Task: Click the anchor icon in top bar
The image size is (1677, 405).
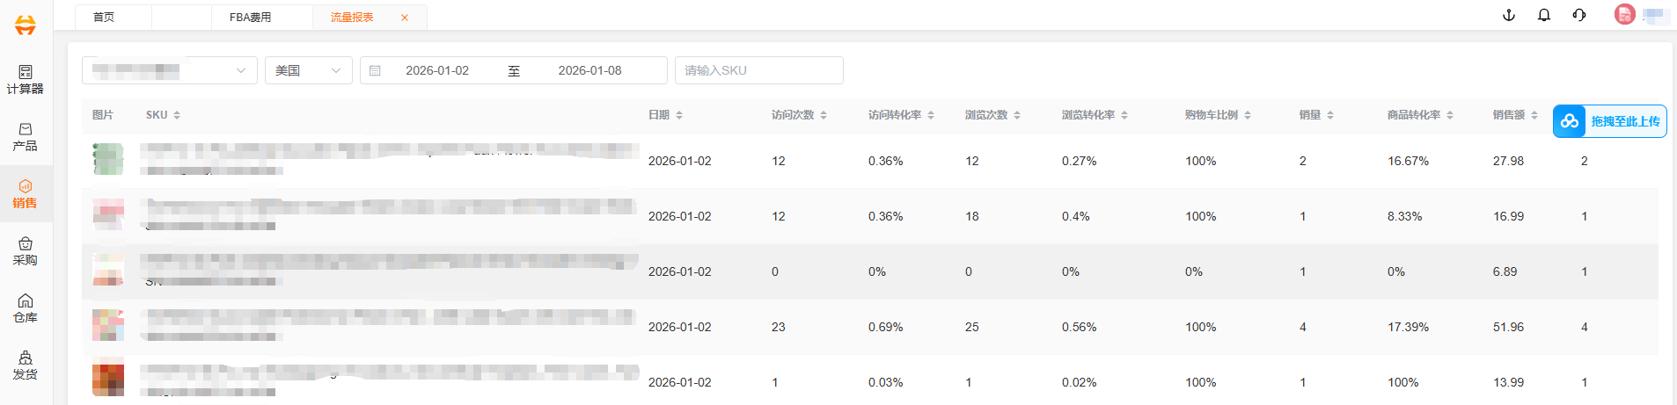Action: tap(1509, 15)
